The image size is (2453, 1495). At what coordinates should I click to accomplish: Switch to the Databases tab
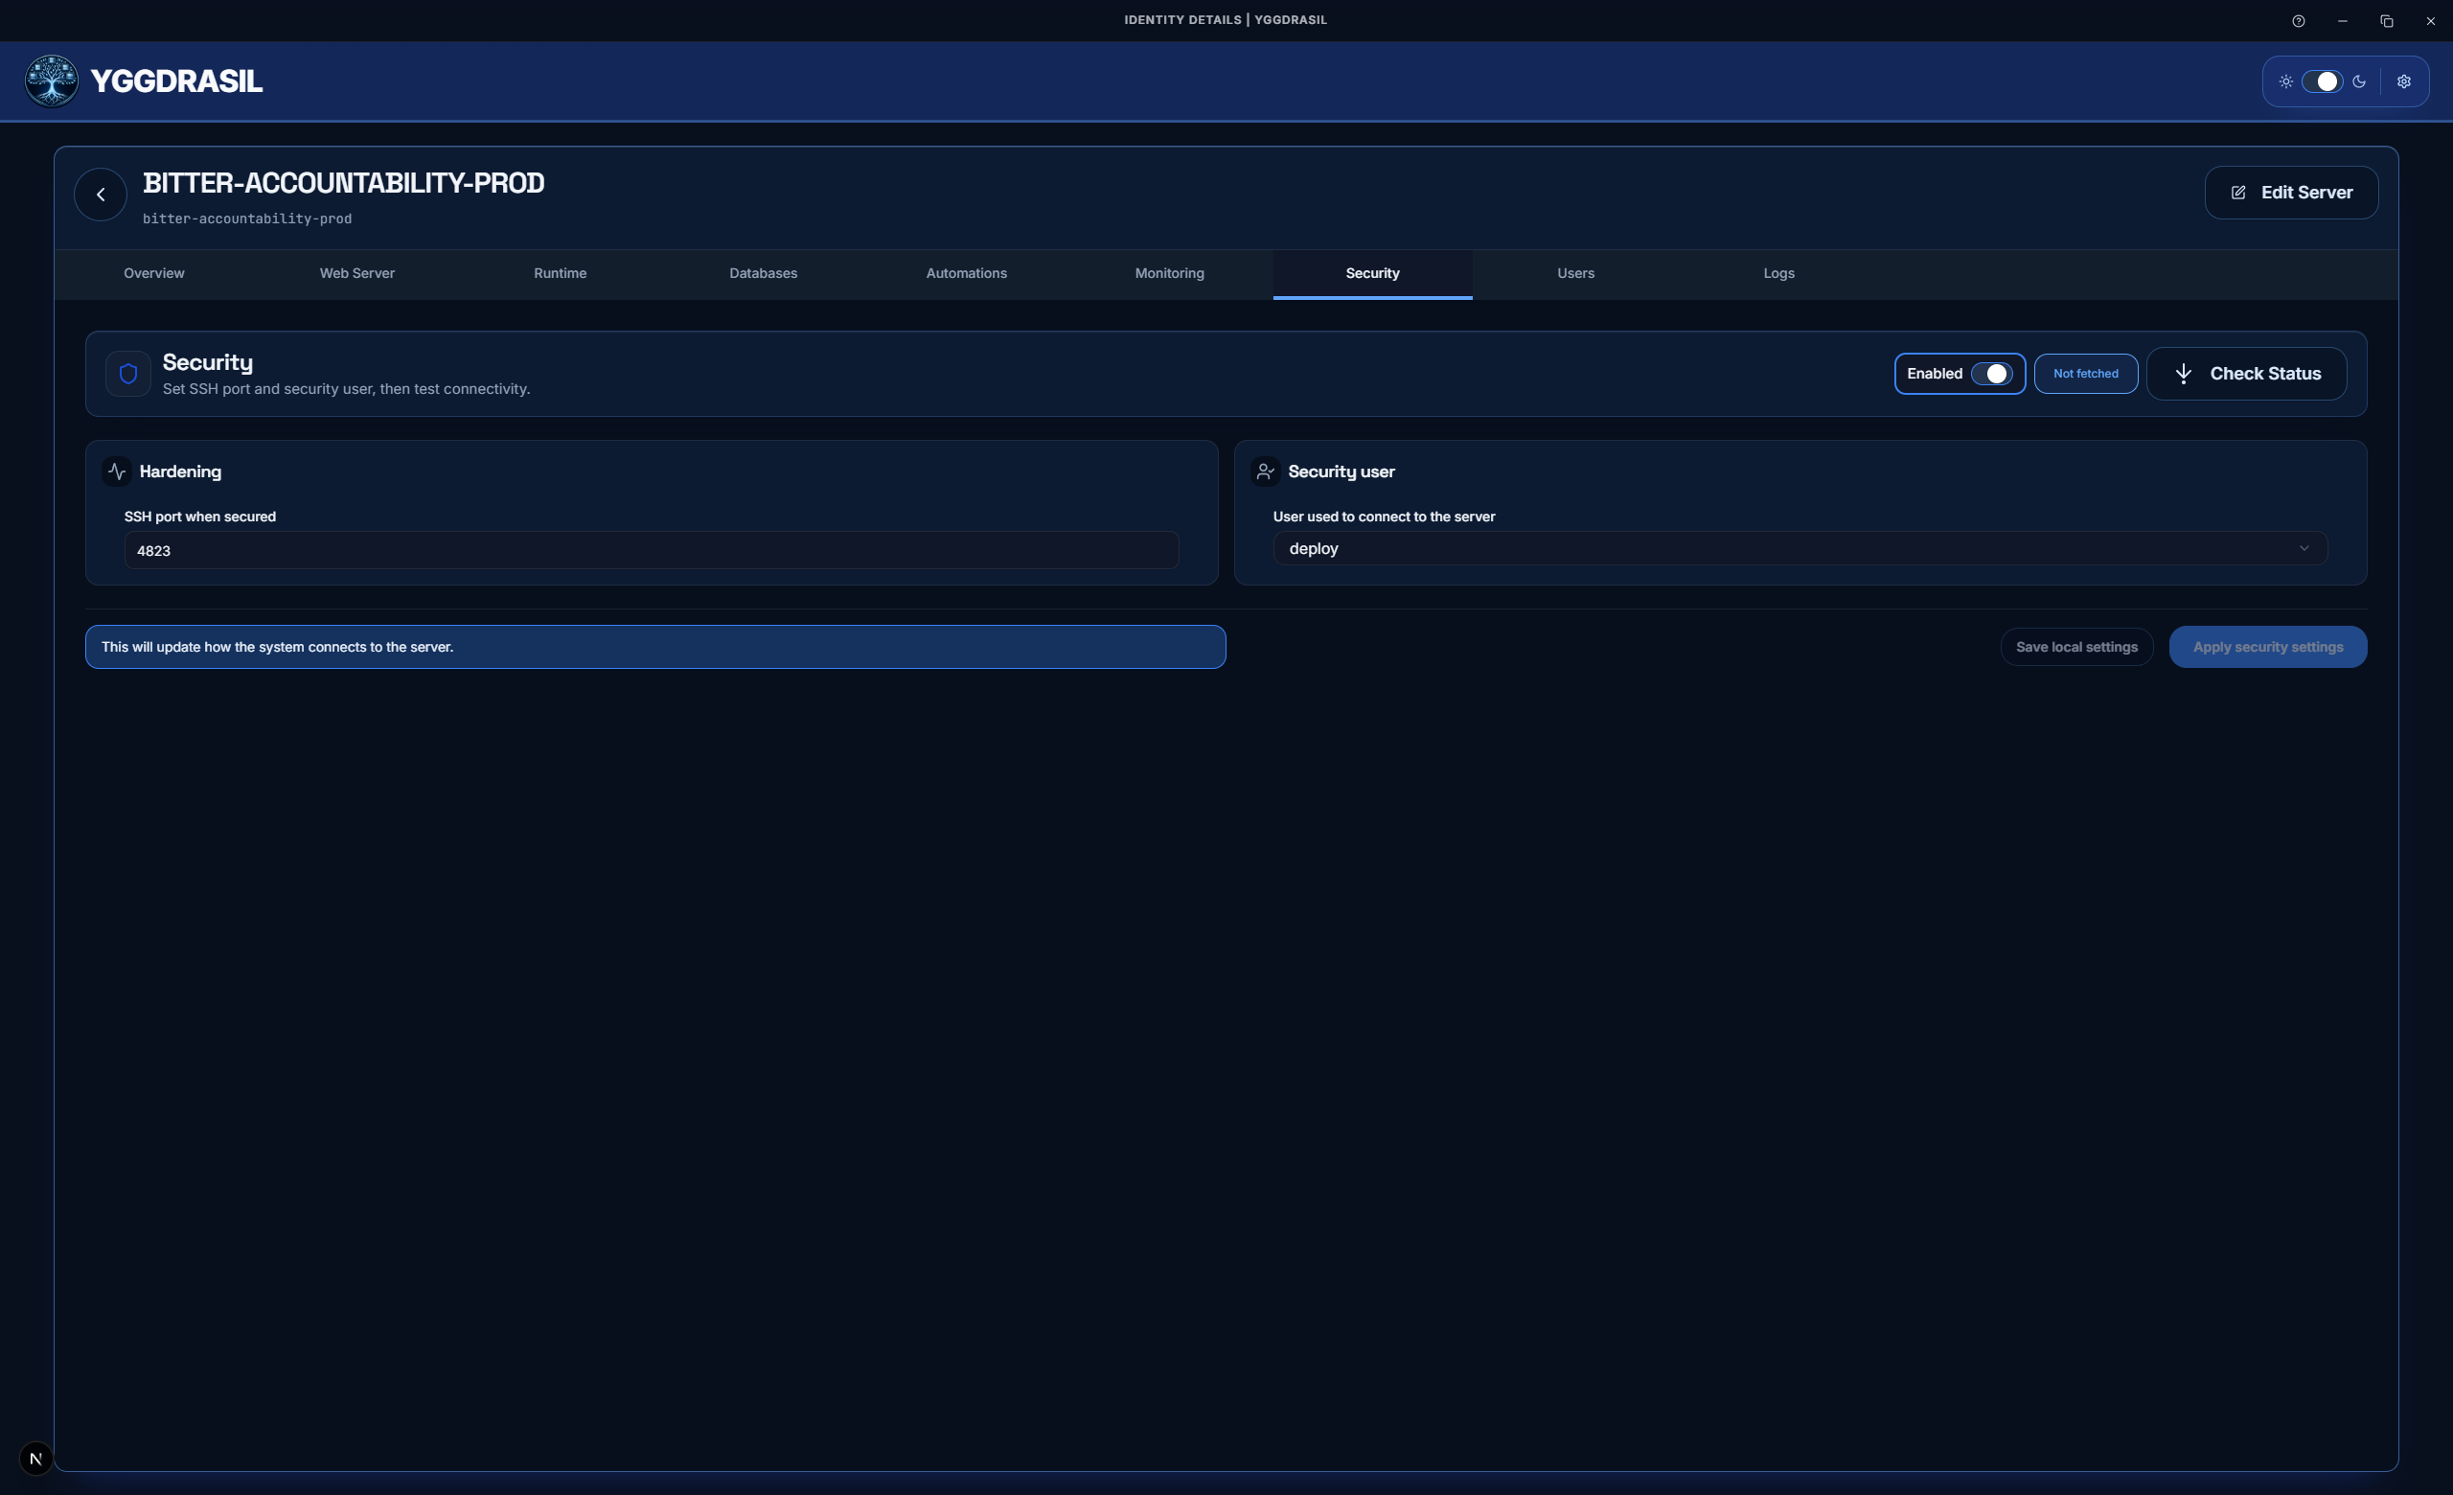coord(763,273)
